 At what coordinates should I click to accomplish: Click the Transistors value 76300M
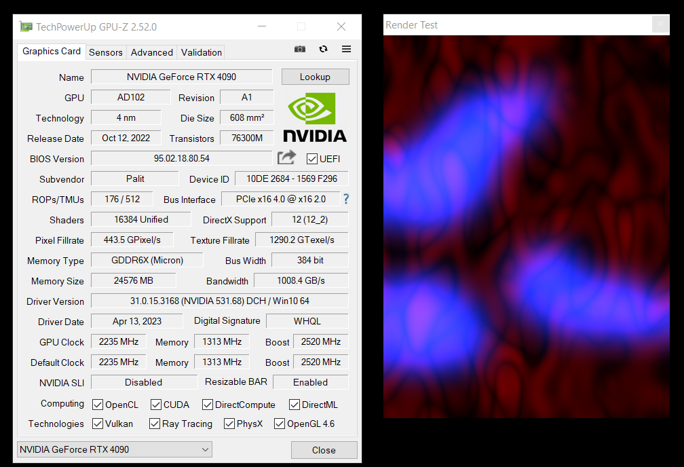click(246, 138)
